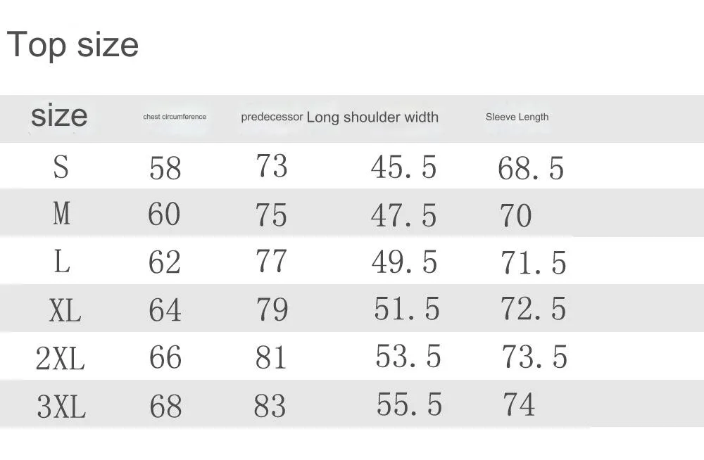Click shoulder width value 45.5
Screen dimensions: 704x460
(x=403, y=167)
